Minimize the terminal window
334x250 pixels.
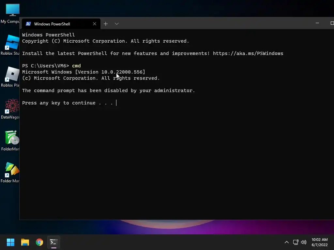pyautogui.click(x=317, y=23)
